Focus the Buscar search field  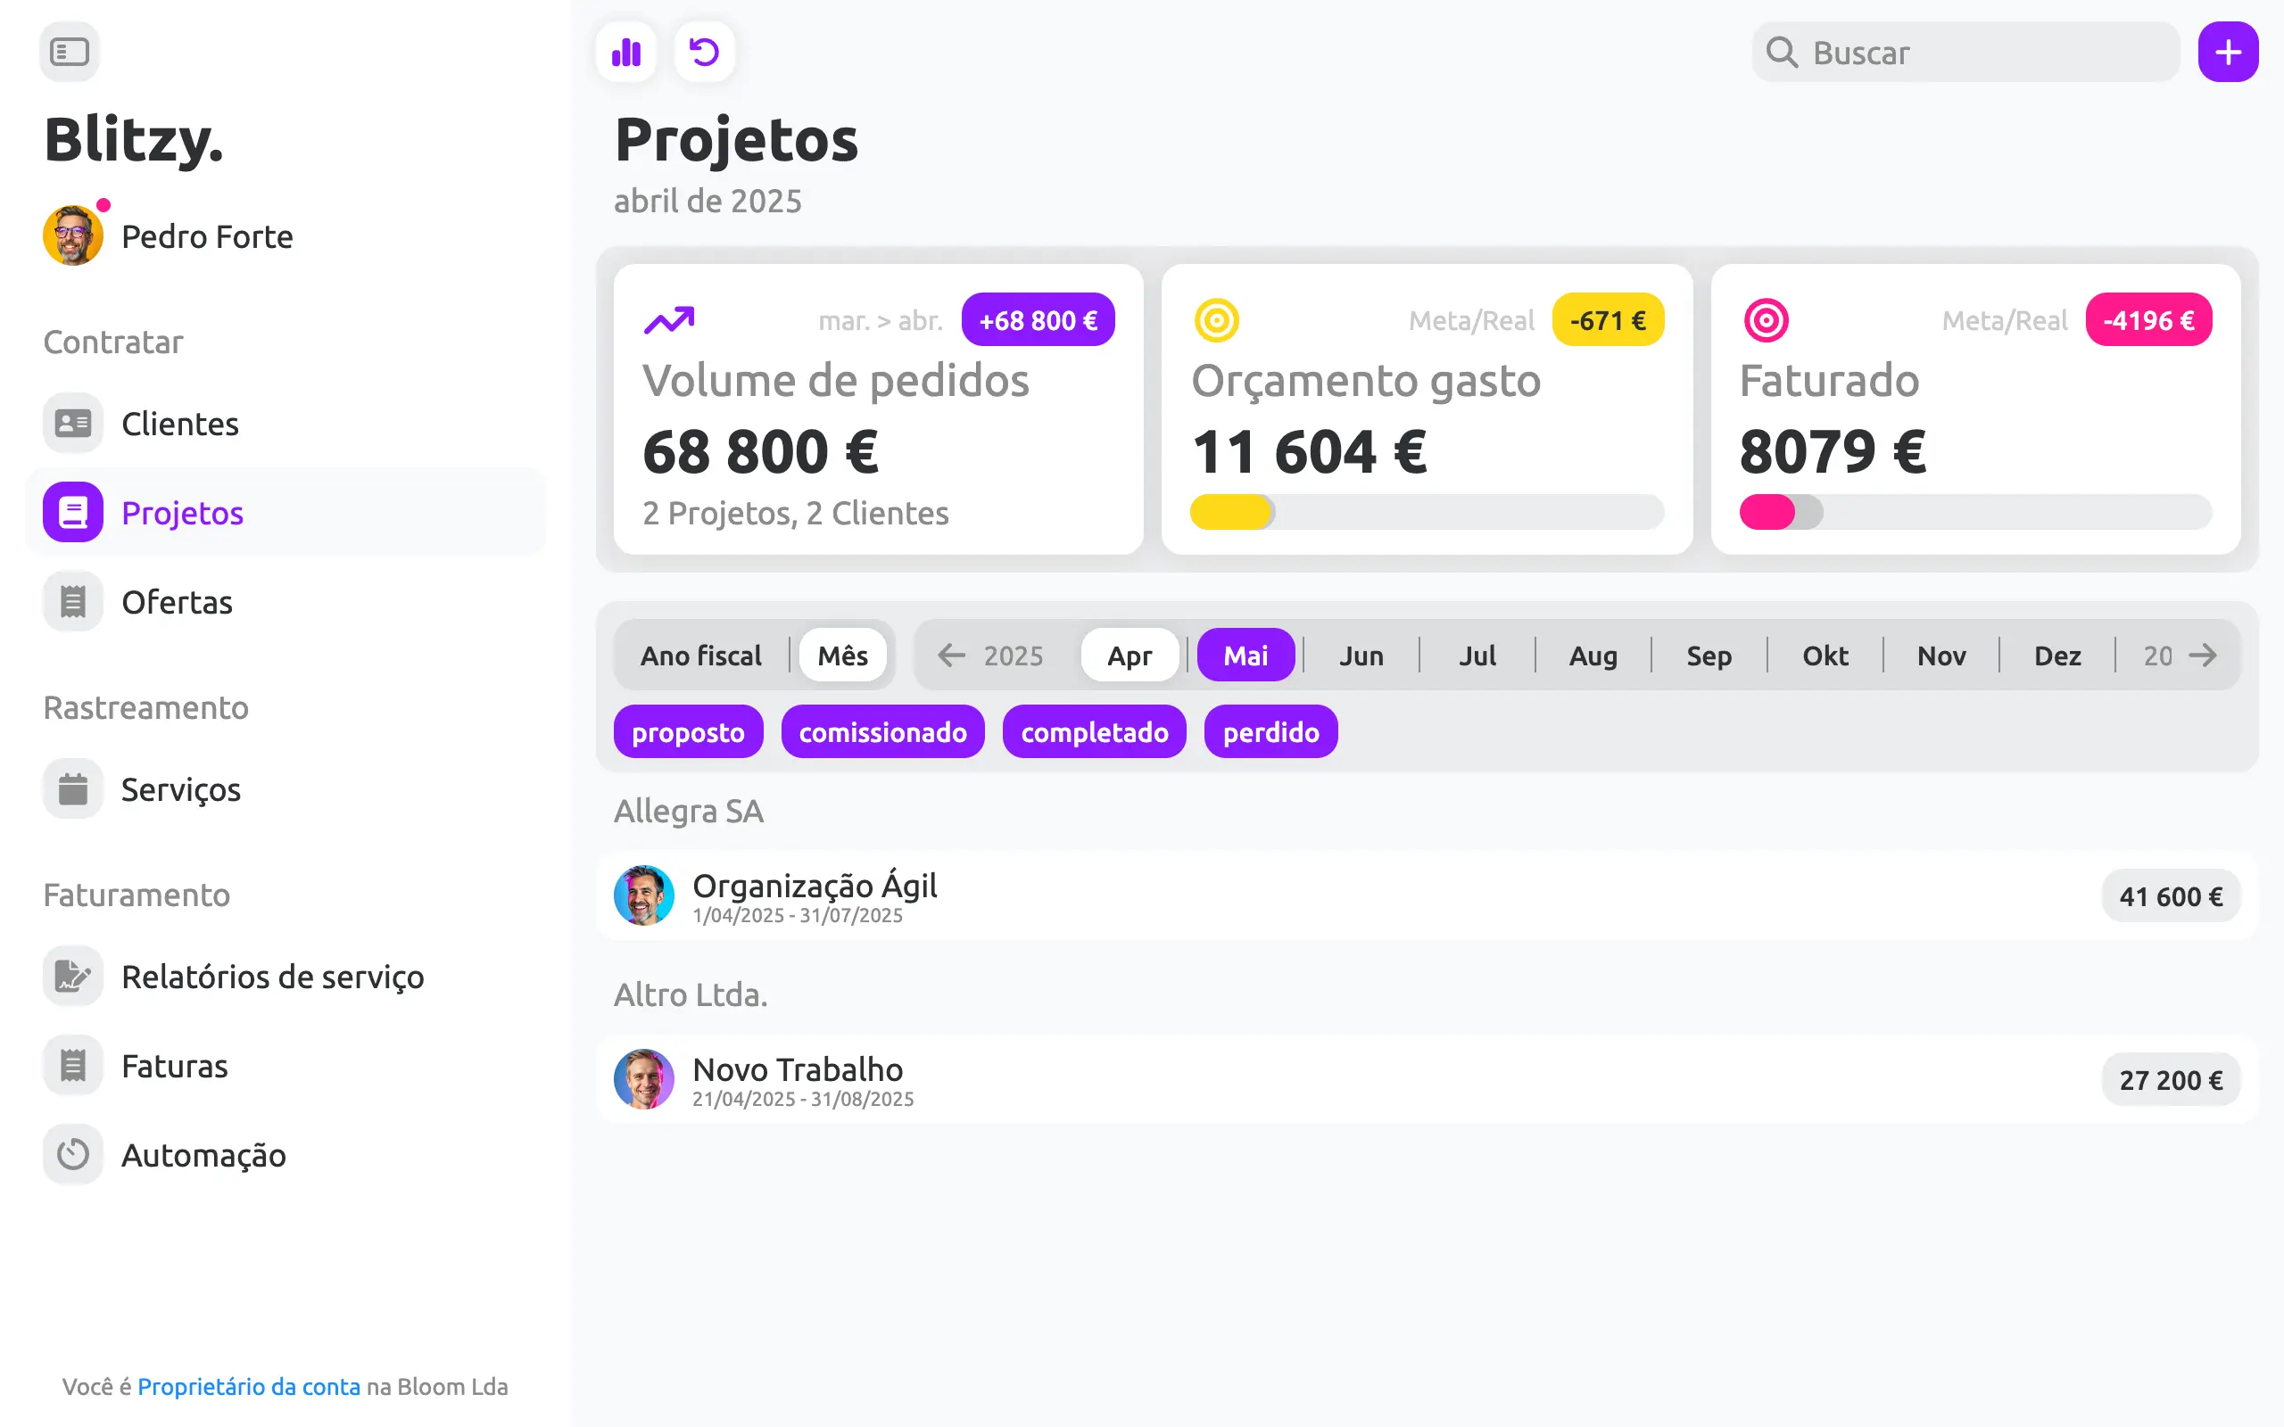point(1965,52)
